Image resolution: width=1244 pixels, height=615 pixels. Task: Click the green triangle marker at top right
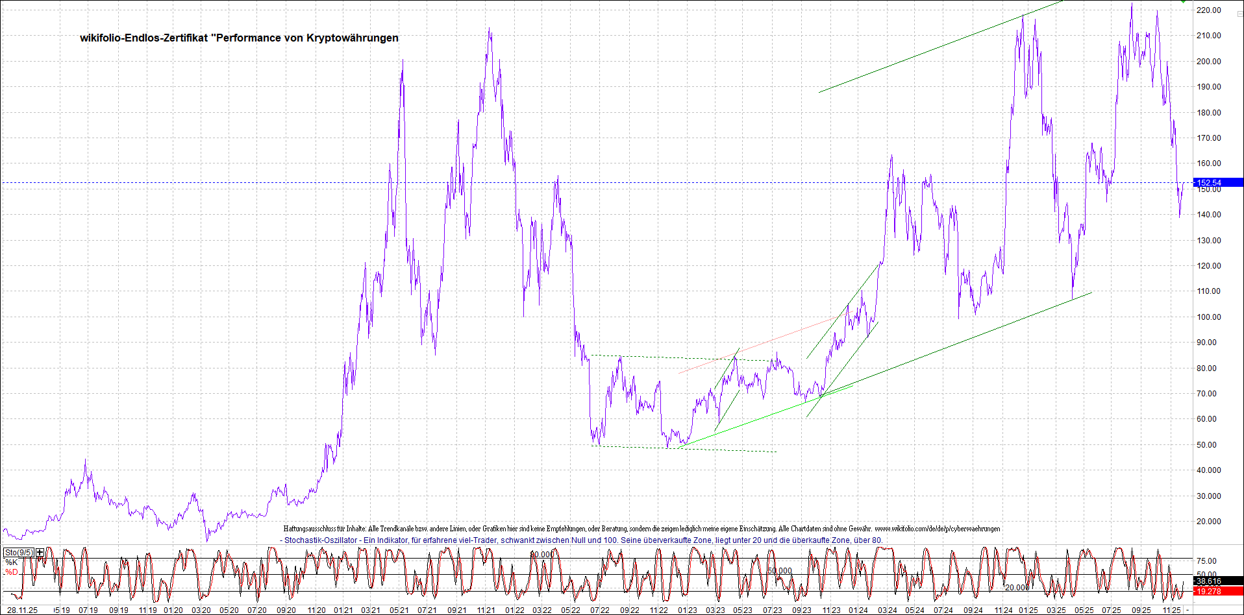pyautogui.click(x=1184, y=2)
